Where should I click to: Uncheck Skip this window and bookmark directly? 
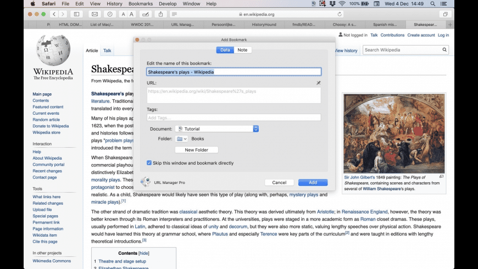[x=149, y=163]
